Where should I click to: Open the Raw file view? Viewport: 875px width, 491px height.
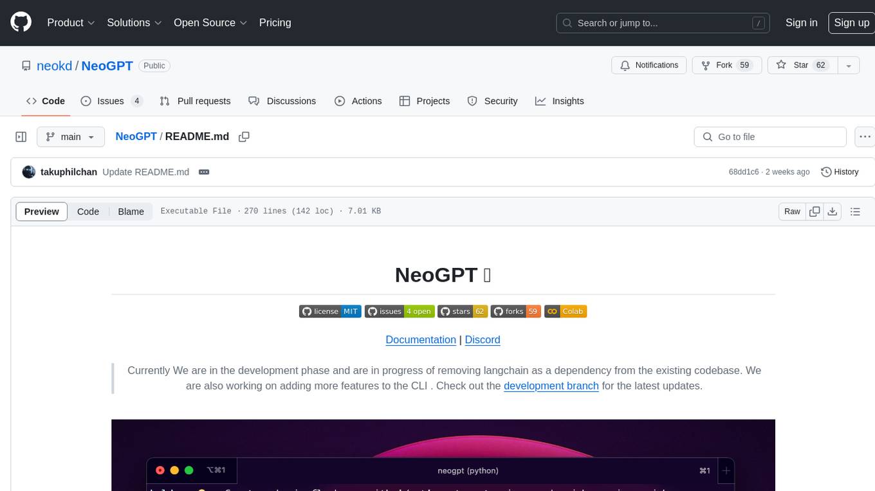[792, 211]
